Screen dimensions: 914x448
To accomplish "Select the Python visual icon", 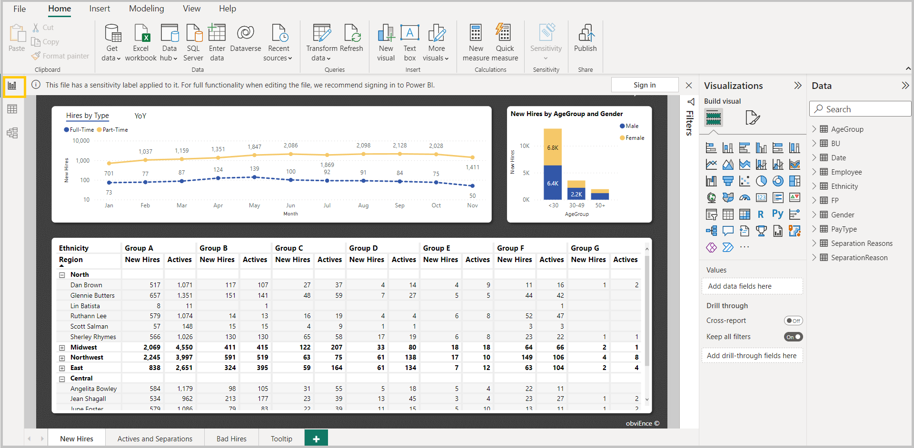I will point(778,214).
